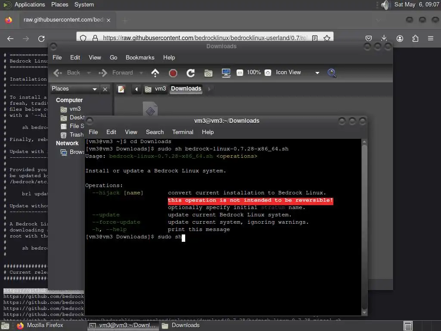Open Firefox extensions puzzle icon
The width and height of the screenshot is (441, 331).
[x=415, y=38]
